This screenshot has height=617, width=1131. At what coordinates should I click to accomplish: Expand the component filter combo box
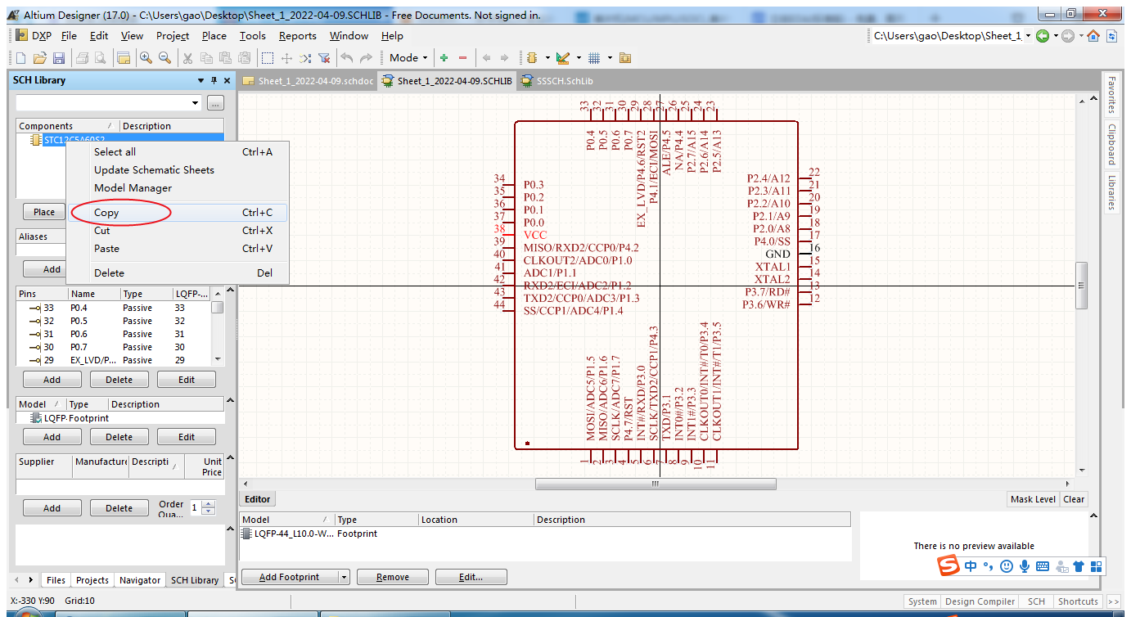coord(195,103)
